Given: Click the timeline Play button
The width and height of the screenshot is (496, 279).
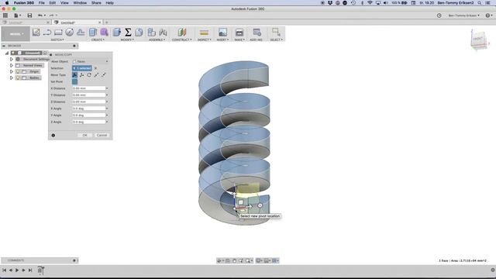Looking at the screenshot, I should (x=17, y=270).
